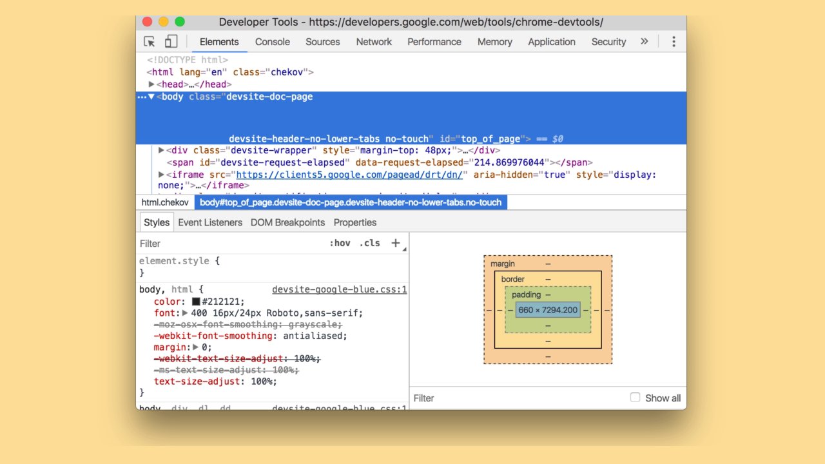
Task: Switch to the Console tab
Action: tap(272, 42)
